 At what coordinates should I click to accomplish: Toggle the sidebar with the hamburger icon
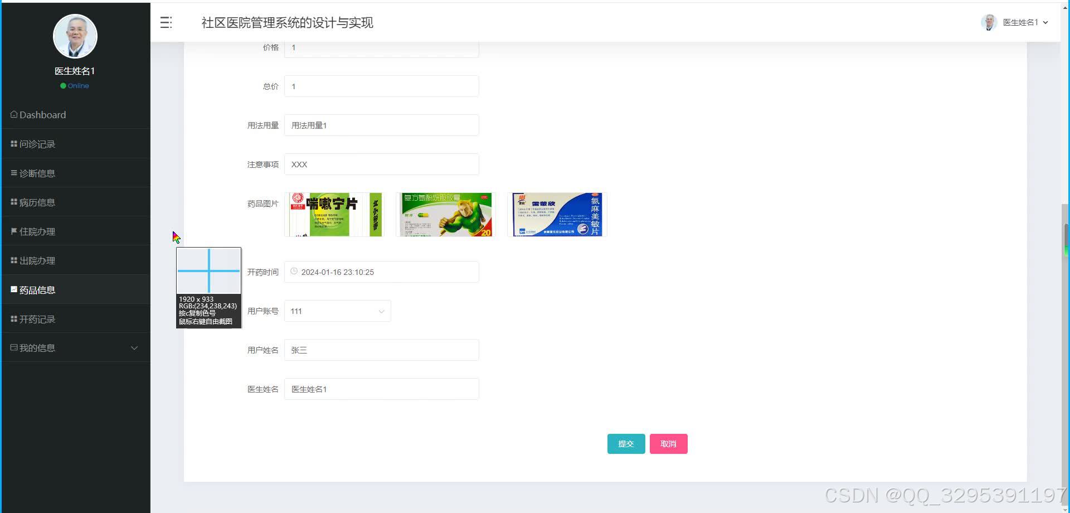pos(166,22)
